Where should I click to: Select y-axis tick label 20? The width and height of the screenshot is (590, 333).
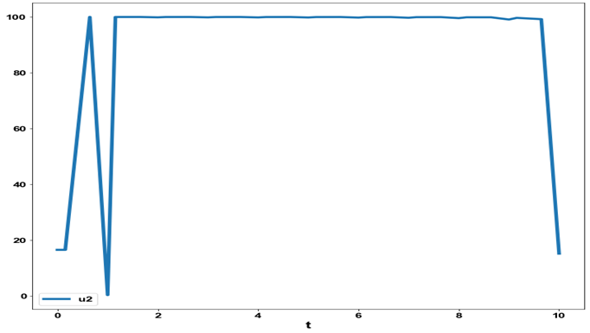pyautogui.click(x=20, y=240)
